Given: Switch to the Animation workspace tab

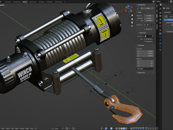Looking at the screenshot, I should [8, 2].
